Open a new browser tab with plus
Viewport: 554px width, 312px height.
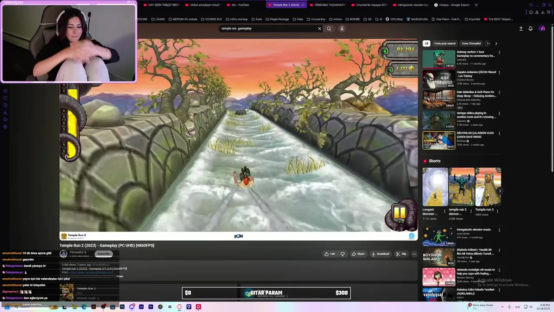coord(476,5)
